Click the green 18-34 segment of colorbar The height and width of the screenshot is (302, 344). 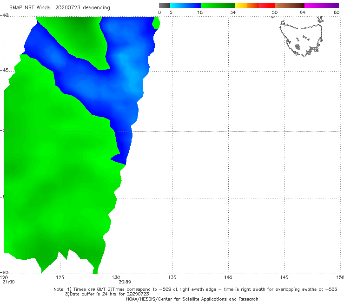coord(218,6)
